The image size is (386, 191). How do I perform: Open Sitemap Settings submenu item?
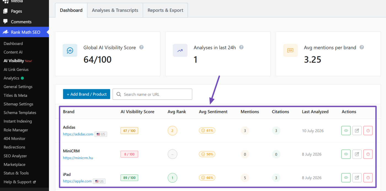[18, 104]
